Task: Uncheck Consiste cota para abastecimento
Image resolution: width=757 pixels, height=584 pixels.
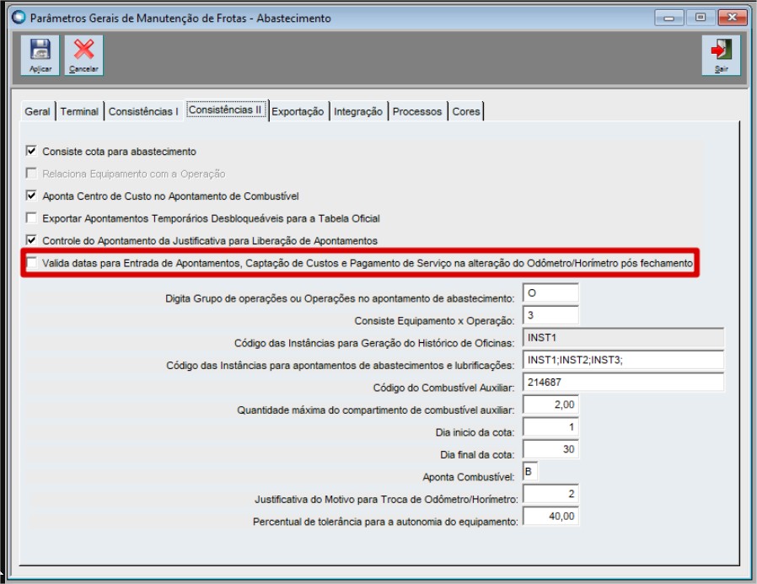Action: pyautogui.click(x=31, y=151)
